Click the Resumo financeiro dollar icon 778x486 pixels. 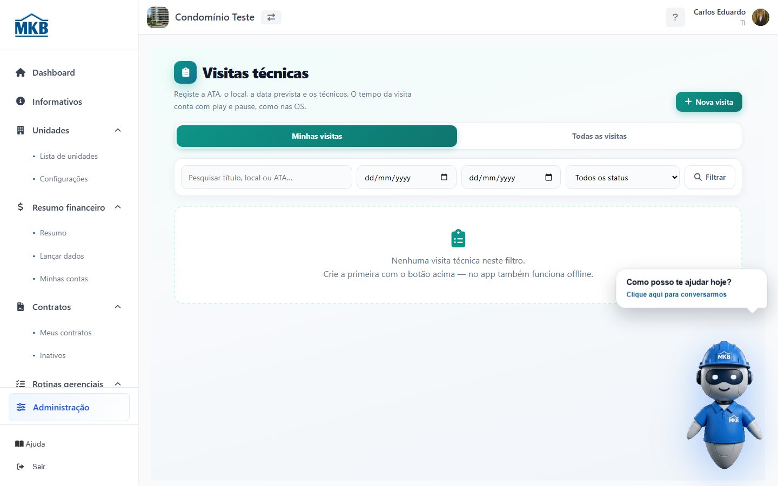coord(21,207)
